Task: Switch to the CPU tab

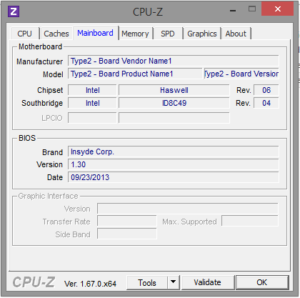Action: (x=25, y=34)
